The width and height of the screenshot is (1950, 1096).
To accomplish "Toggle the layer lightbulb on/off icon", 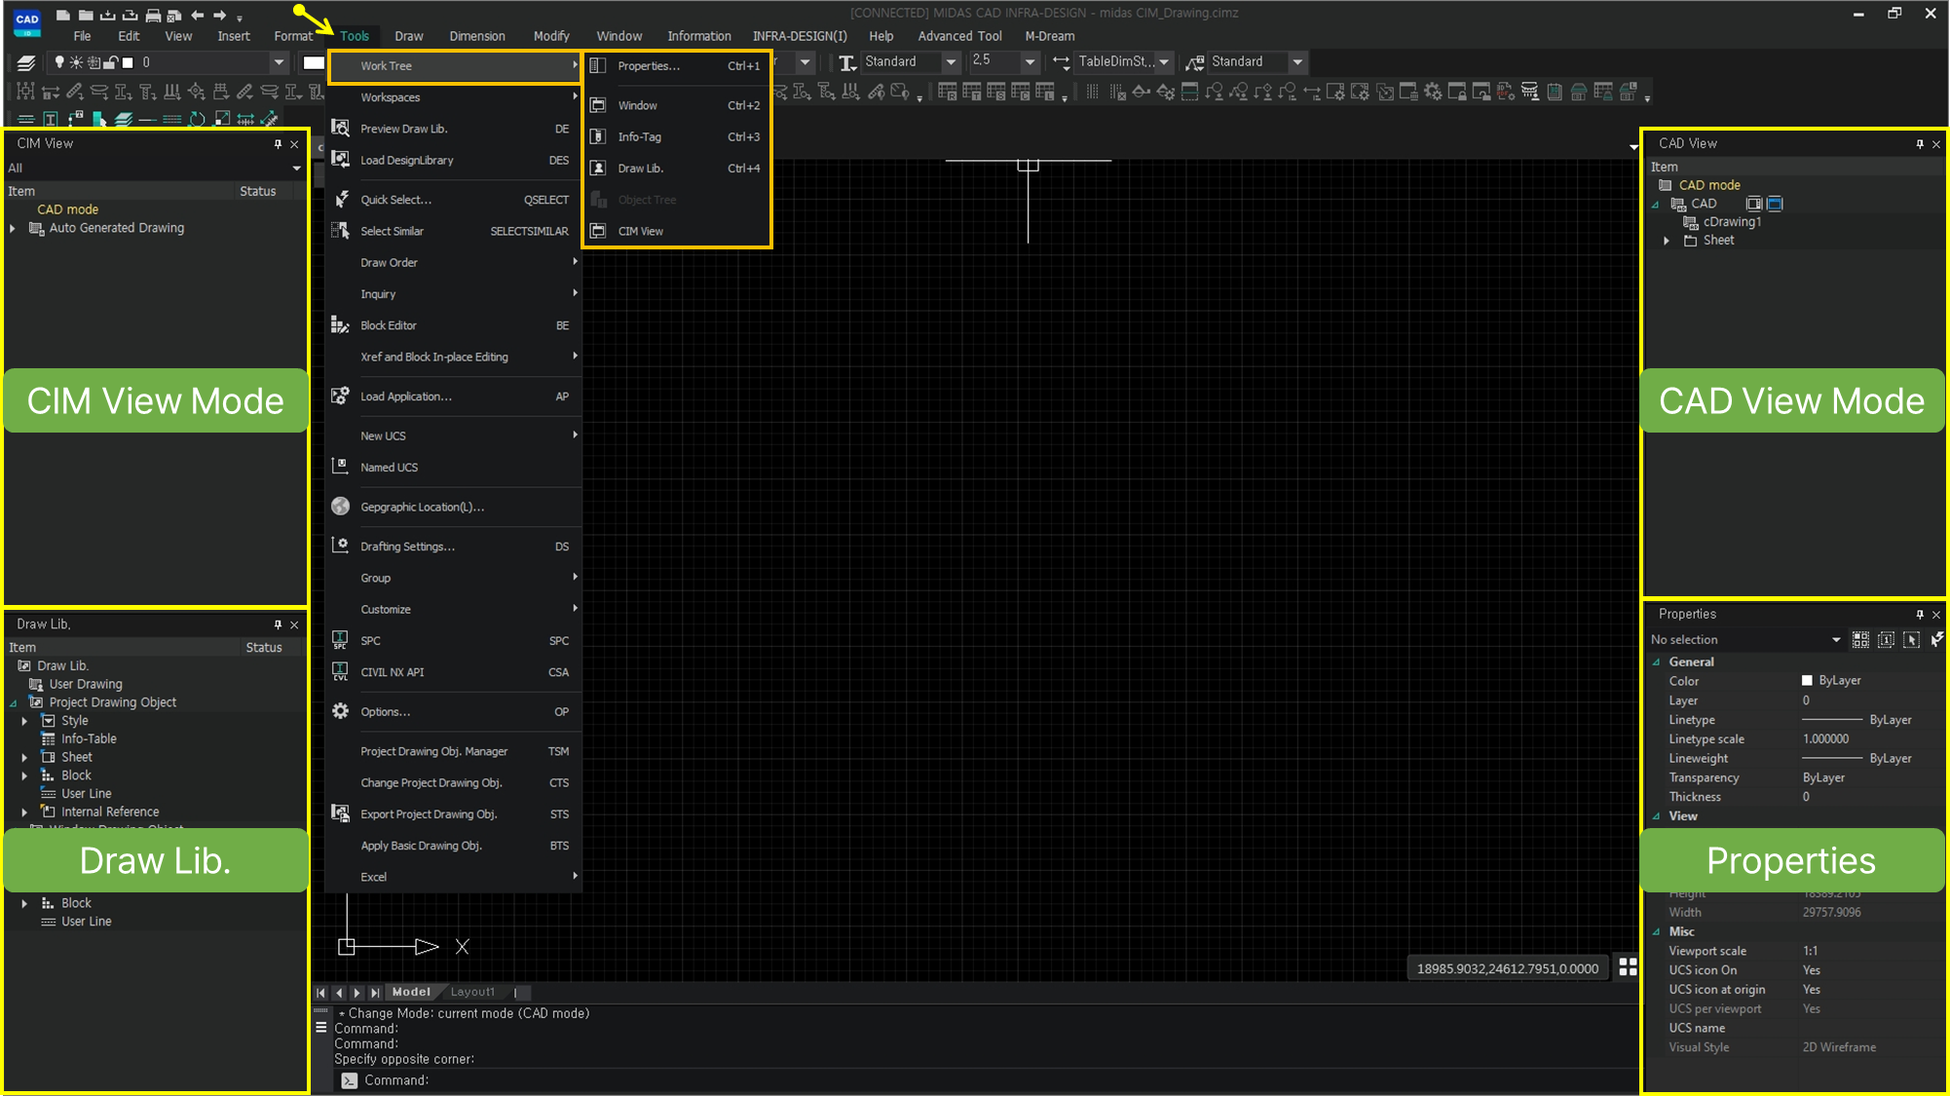I will point(59,62).
